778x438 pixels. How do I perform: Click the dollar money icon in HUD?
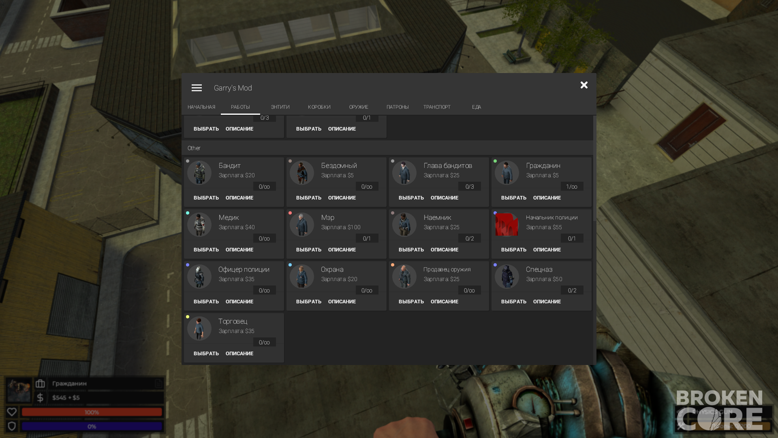[40, 397]
